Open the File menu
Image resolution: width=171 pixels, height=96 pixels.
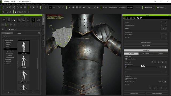(2, 4)
